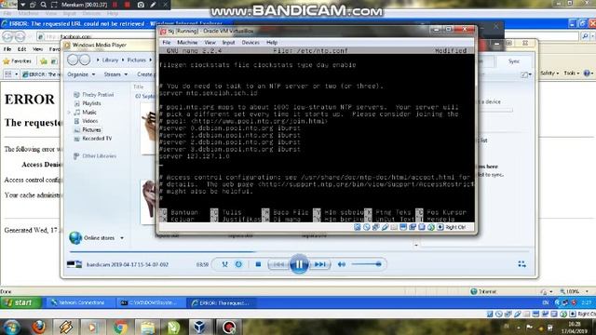This screenshot has height=335, width=596.
Task: Click the network indicator in VirtualBox status bar
Action: pos(375,227)
